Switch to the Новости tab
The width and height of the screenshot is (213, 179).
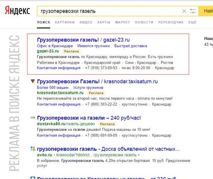click(x=144, y=22)
